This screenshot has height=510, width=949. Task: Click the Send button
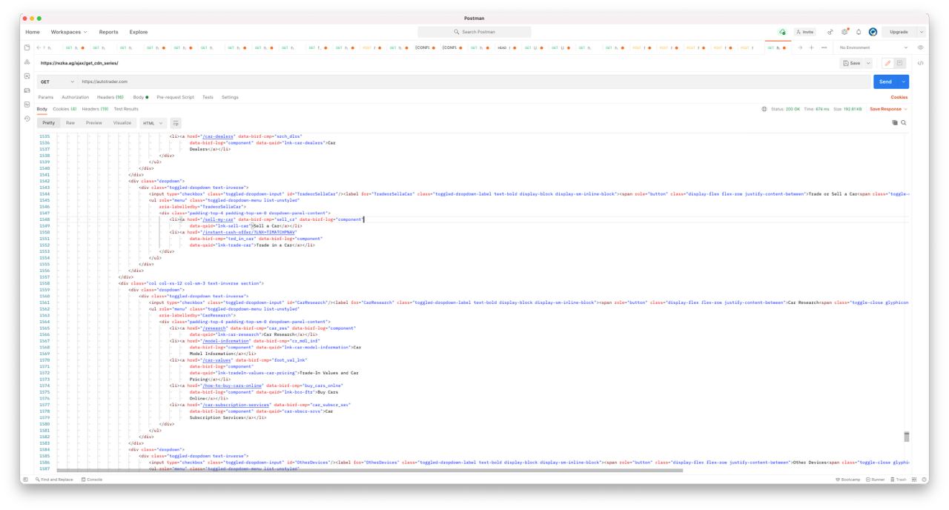click(x=885, y=82)
